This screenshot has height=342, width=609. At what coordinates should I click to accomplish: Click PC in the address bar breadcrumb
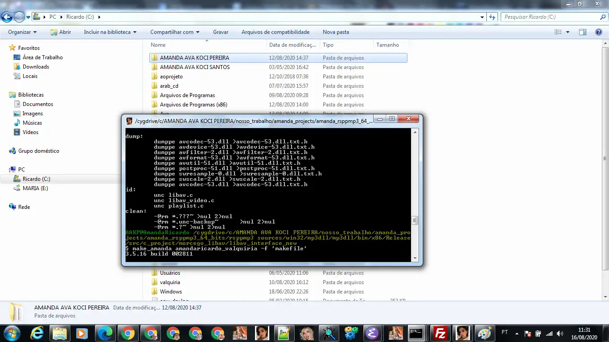(x=53, y=17)
